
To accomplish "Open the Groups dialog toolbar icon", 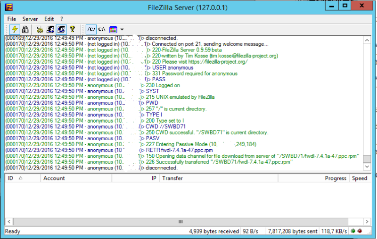I will click(61, 29).
